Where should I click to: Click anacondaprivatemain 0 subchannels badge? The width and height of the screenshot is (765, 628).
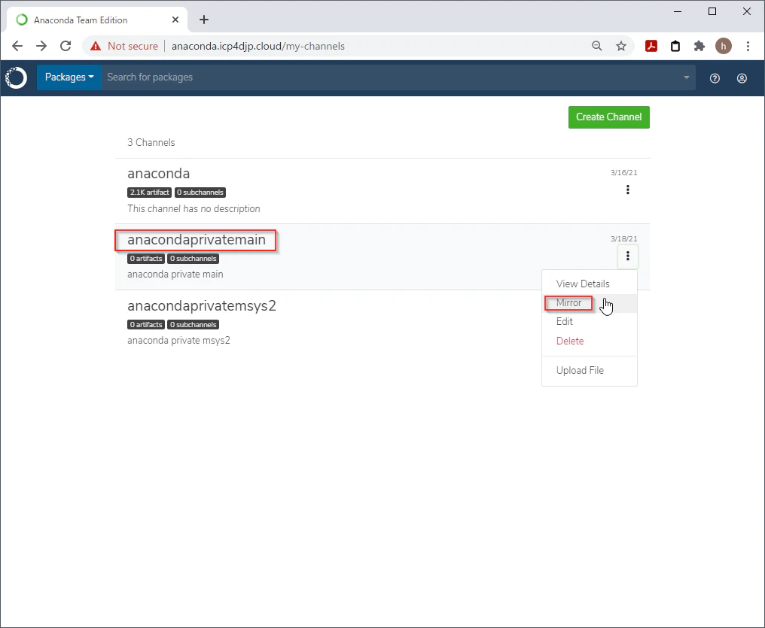click(x=194, y=259)
